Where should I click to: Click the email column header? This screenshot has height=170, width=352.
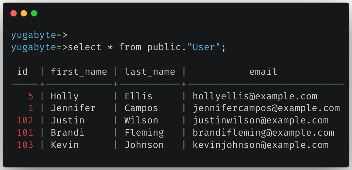coord(263,72)
